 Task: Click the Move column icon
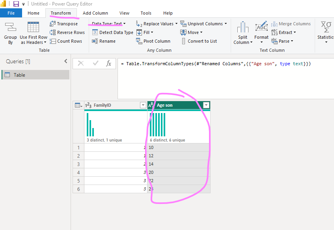[183, 32]
